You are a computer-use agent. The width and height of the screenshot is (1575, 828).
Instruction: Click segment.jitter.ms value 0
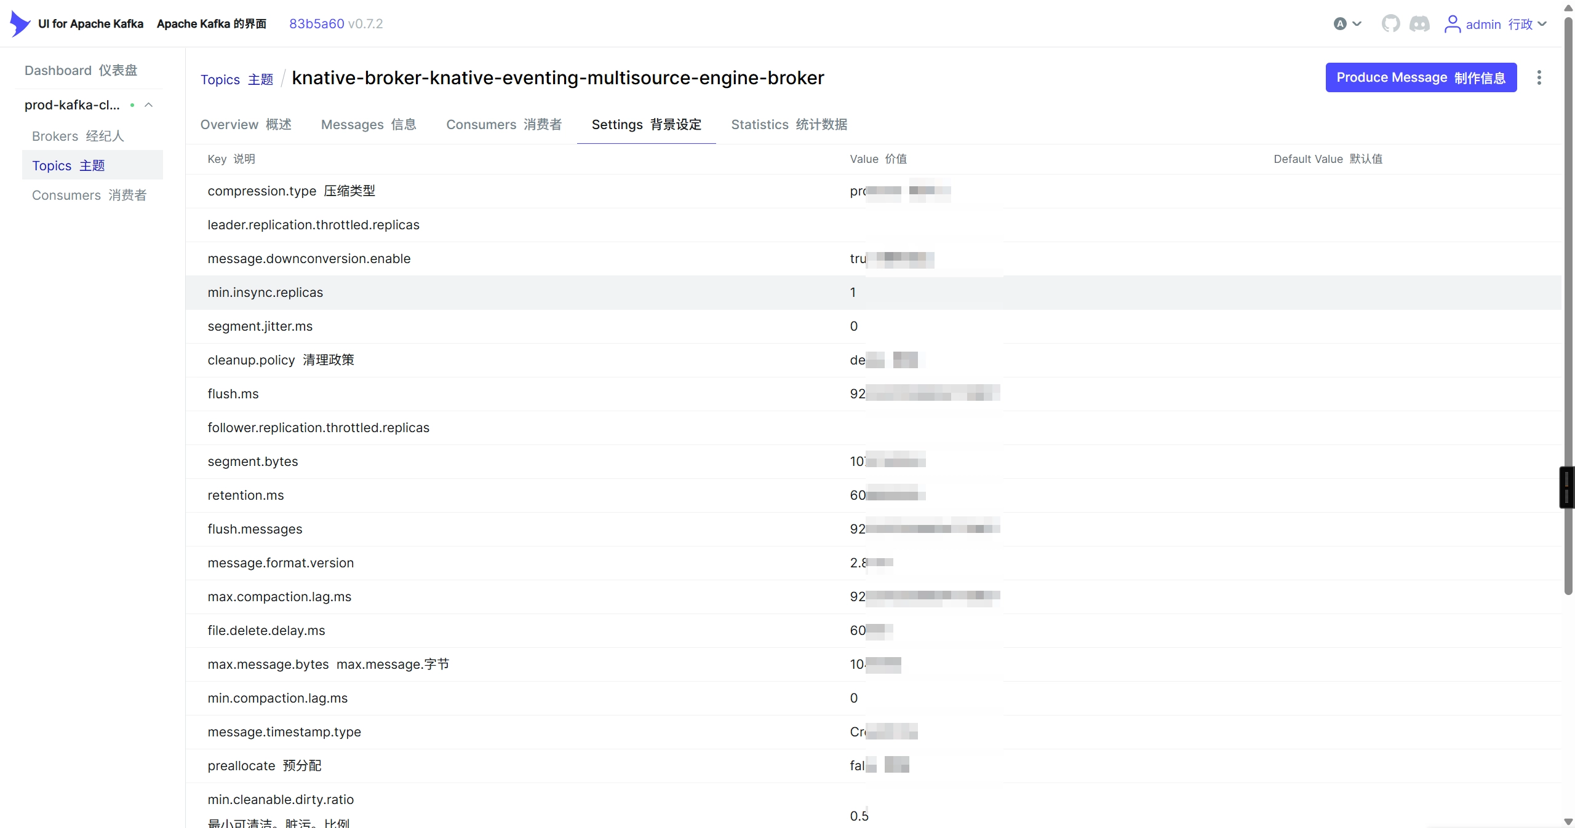(854, 326)
